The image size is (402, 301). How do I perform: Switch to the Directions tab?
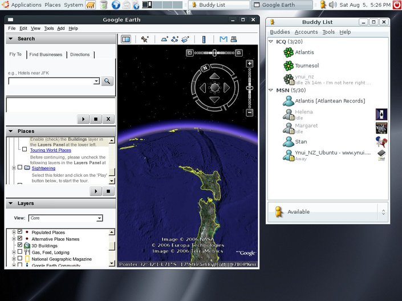(80, 55)
